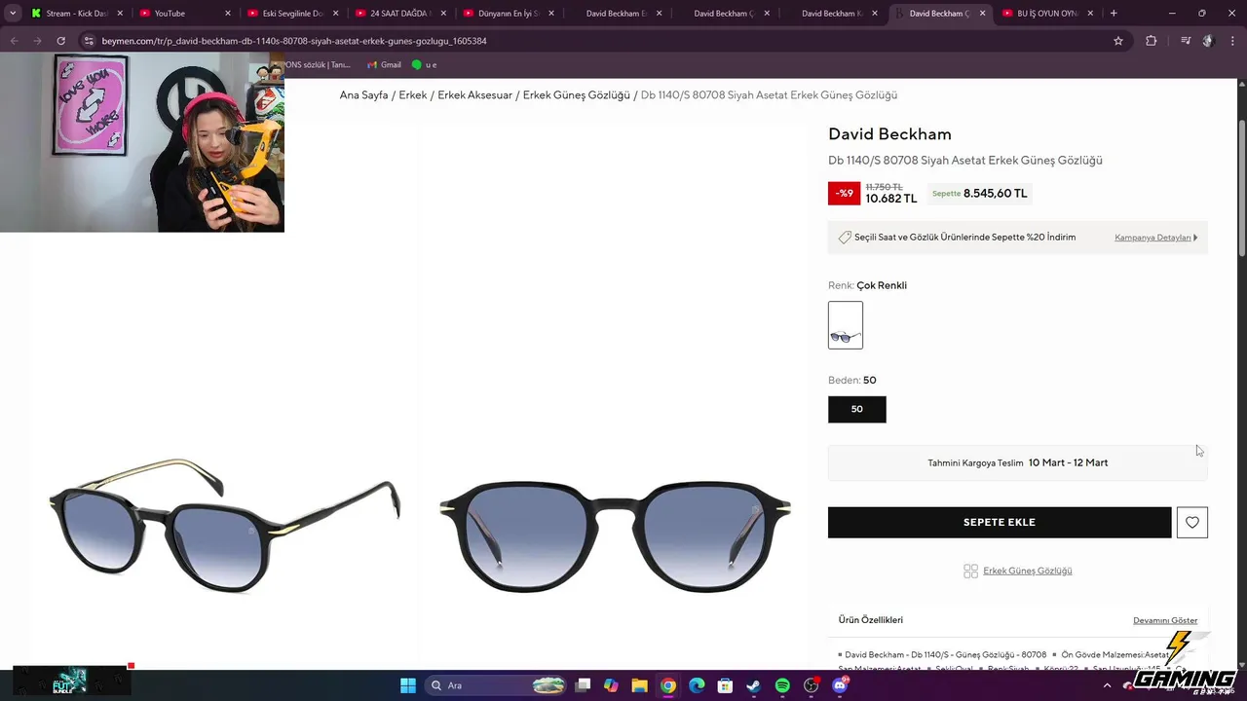Show hidden system tray icons

coord(1107,685)
